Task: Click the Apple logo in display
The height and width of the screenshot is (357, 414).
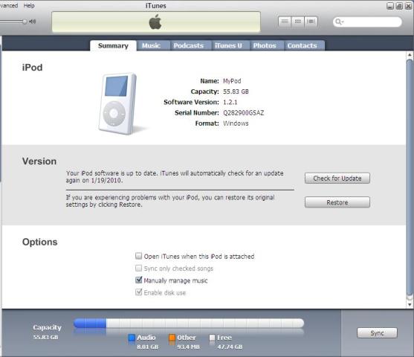Action: pyautogui.click(x=155, y=22)
